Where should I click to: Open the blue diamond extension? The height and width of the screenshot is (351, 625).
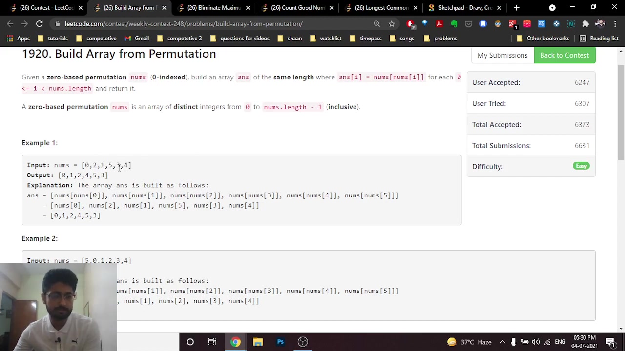(424, 23)
